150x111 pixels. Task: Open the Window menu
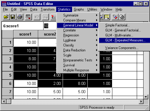point(106,9)
